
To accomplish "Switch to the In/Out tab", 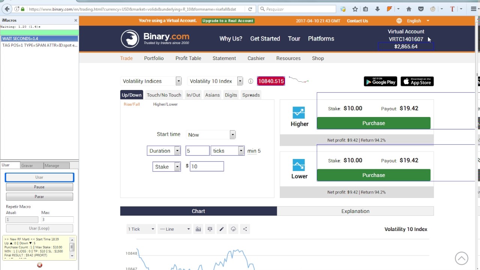I will [193, 95].
